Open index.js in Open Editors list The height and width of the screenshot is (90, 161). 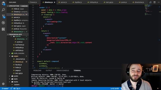pyautogui.click(x=18, y=9)
